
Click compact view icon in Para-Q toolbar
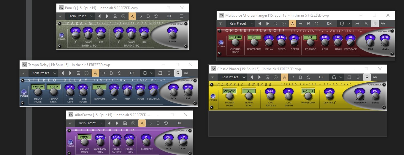pos(181,16)
